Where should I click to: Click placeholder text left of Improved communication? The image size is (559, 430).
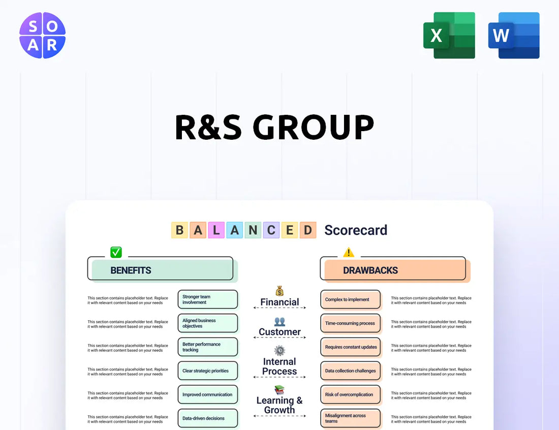[x=128, y=395]
